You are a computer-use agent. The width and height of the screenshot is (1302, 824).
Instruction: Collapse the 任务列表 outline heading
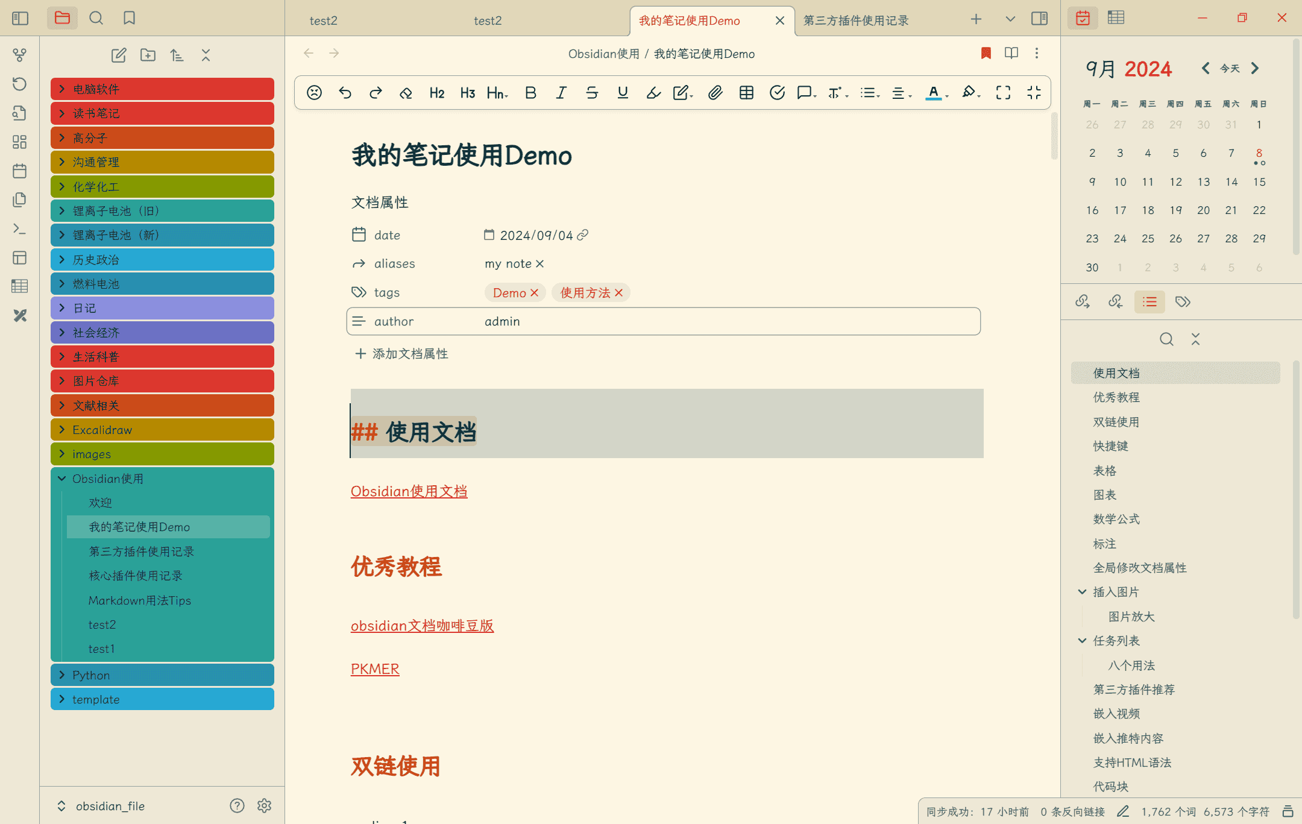click(1082, 641)
